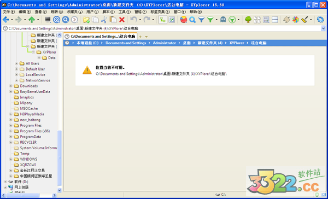Toggle the yellow brush toolbar button
This screenshot has width=328, height=199.
click(304, 20)
